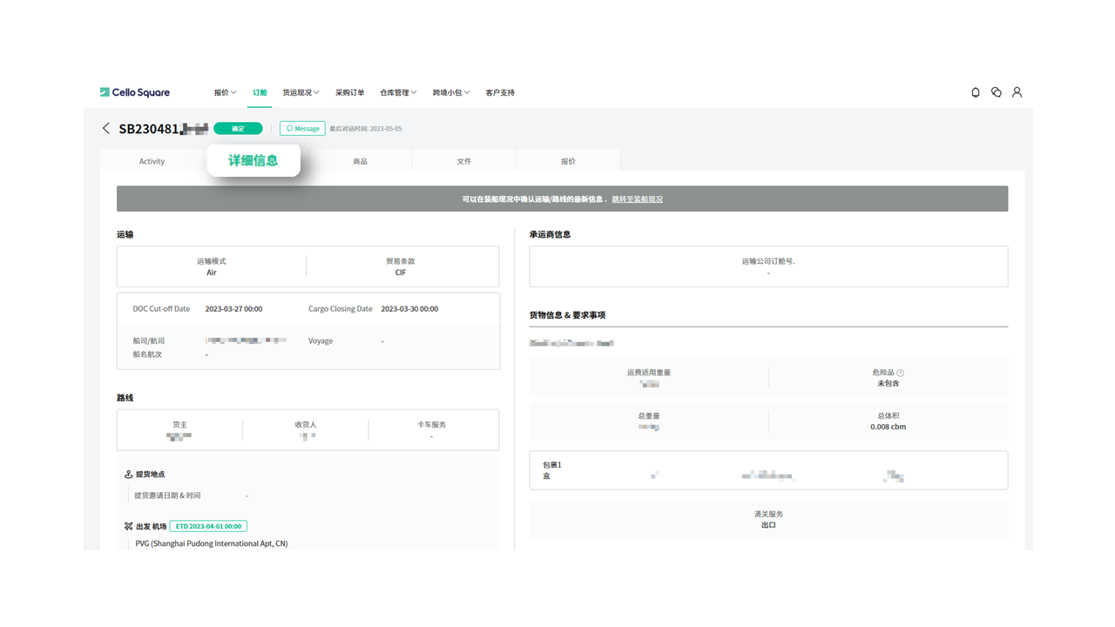Expand the 仓库管理 dropdown menu
The width and height of the screenshot is (1115, 627).
[x=398, y=92]
